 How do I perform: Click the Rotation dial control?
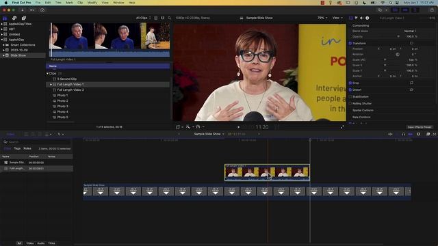click(398, 55)
